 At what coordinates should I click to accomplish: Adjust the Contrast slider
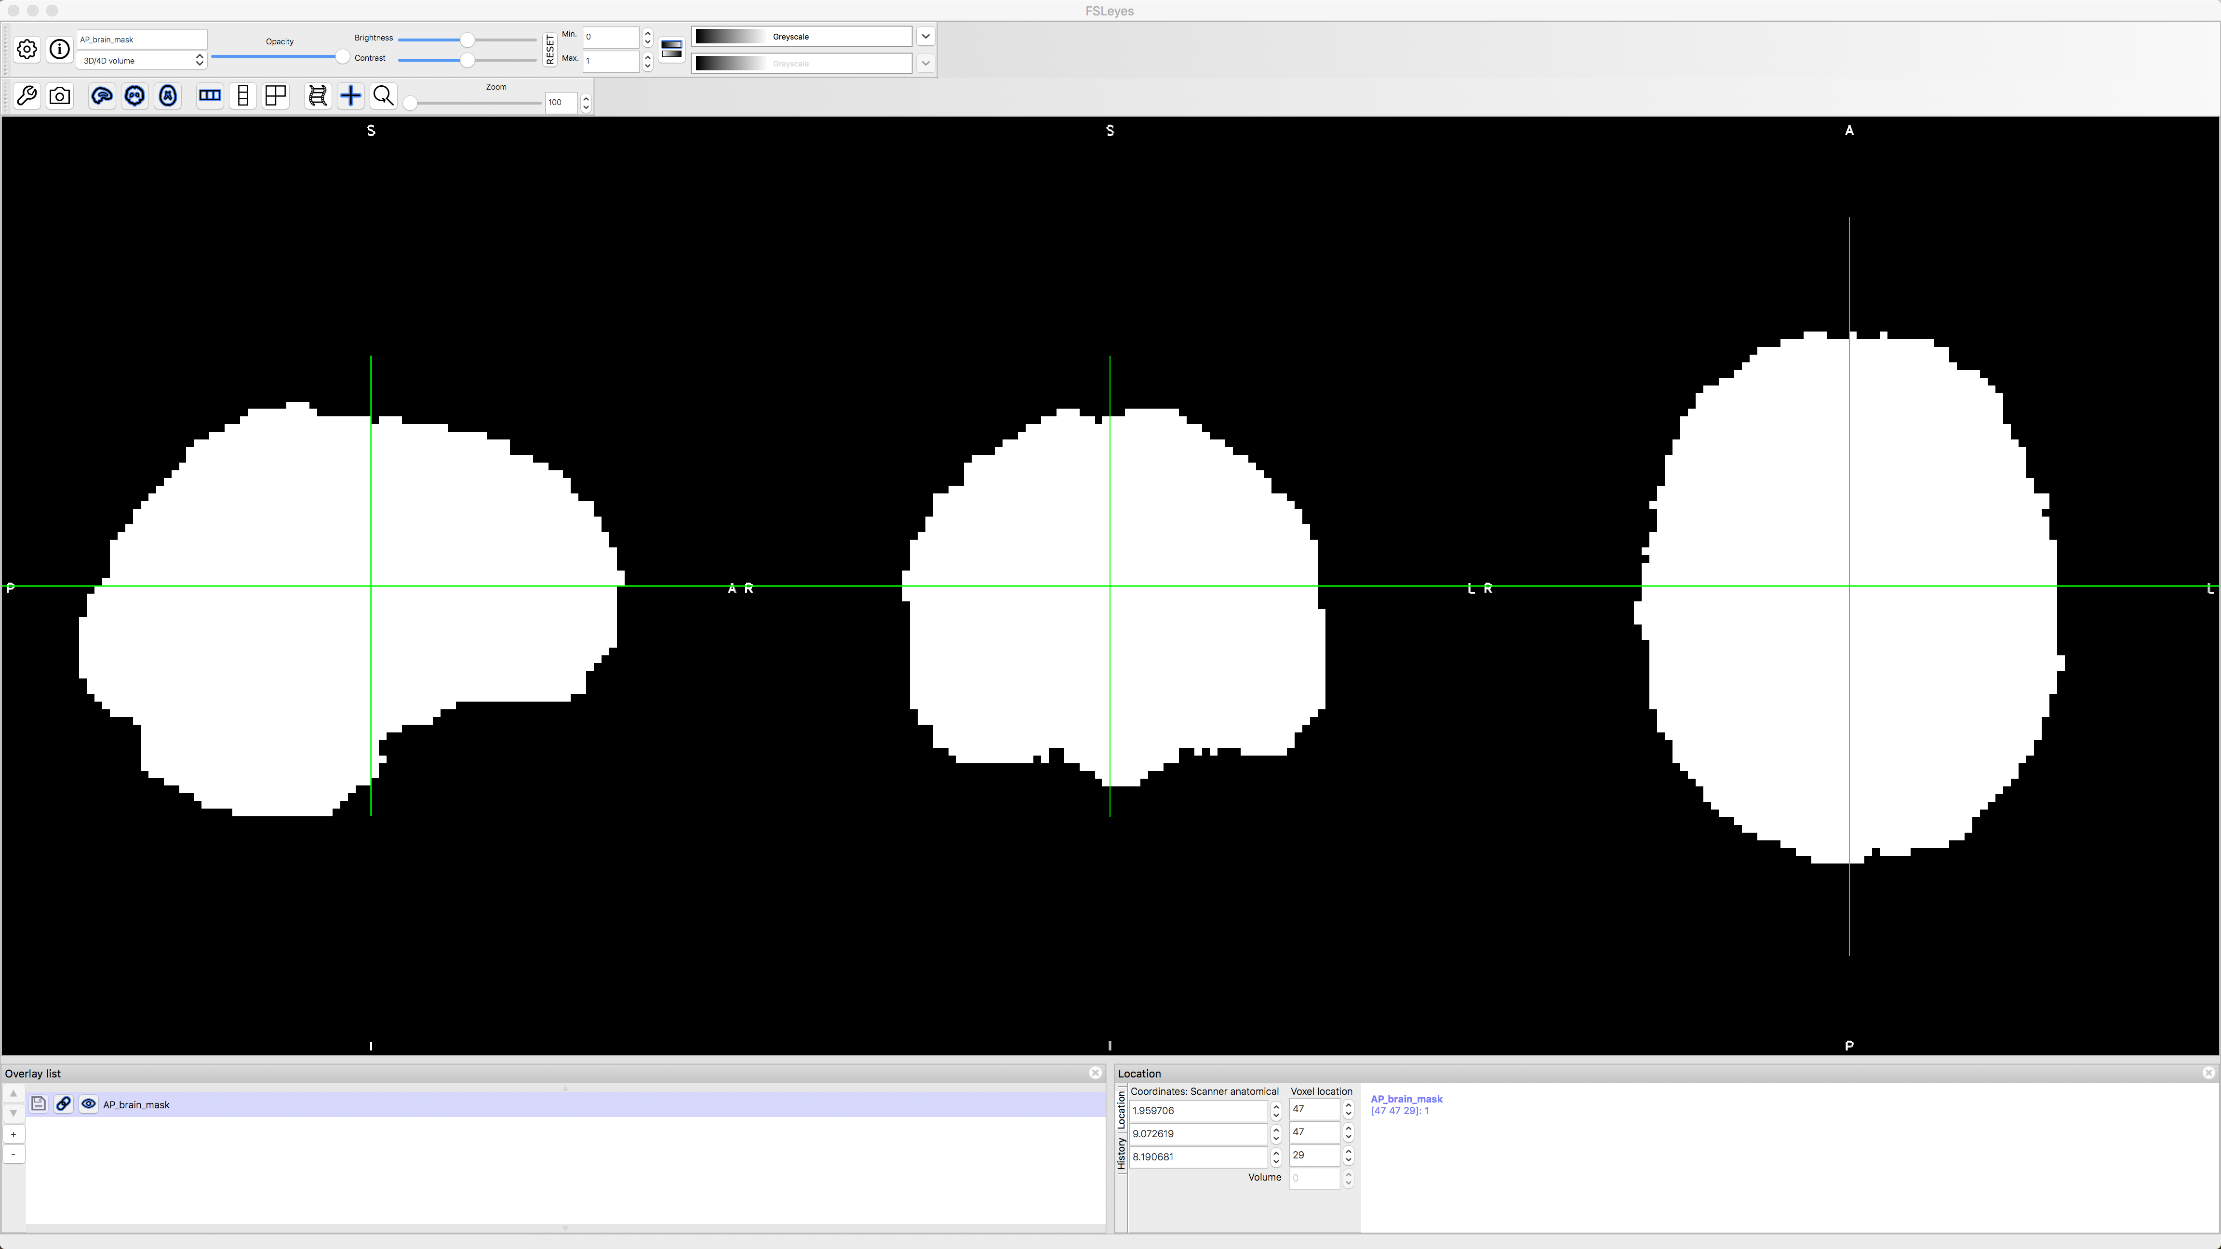pos(468,60)
